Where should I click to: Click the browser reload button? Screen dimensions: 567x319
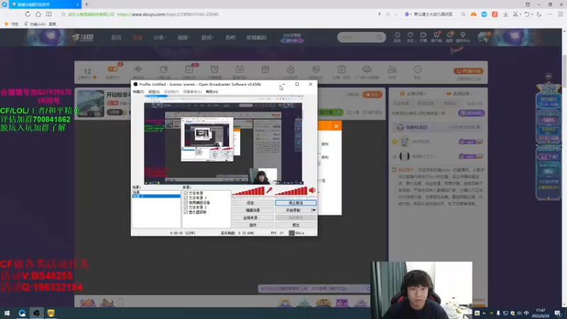point(28,14)
